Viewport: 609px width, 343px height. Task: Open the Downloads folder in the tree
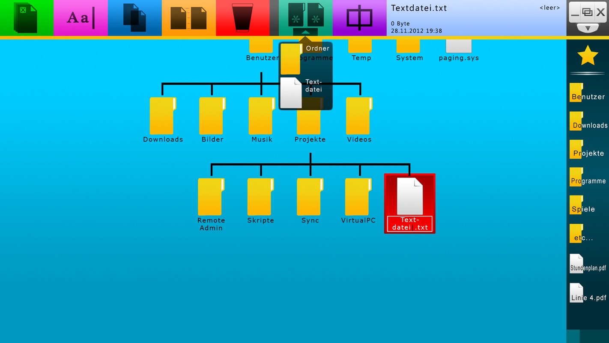[x=163, y=119]
